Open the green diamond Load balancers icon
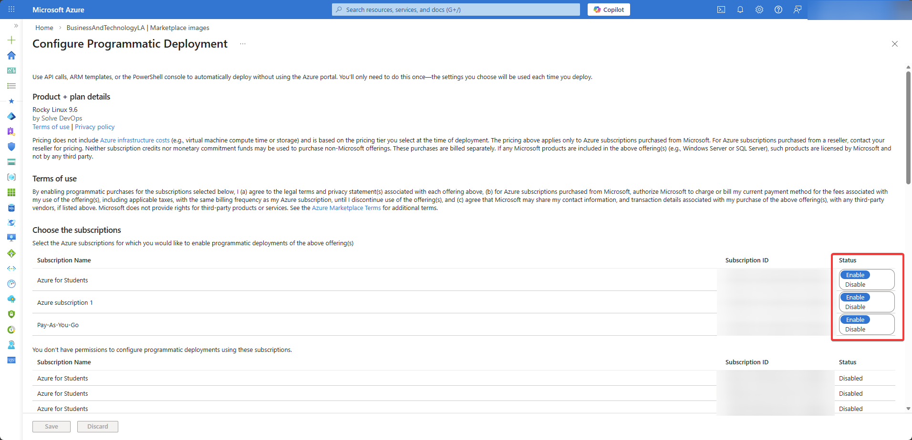 tap(11, 253)
